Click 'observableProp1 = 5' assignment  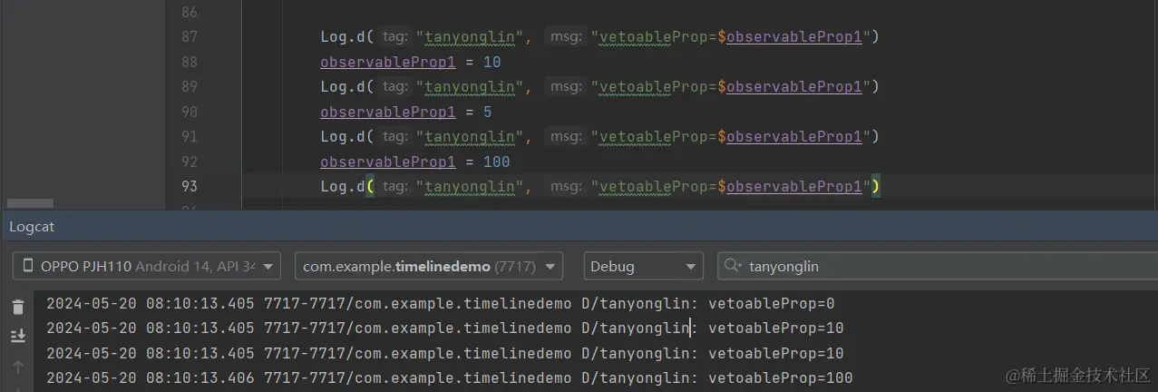406,113
